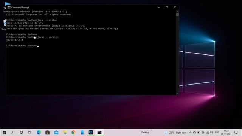Show hidden system tray icons
Image resolution: width=242 pixels, height=136 pixels.
[190, 133]
